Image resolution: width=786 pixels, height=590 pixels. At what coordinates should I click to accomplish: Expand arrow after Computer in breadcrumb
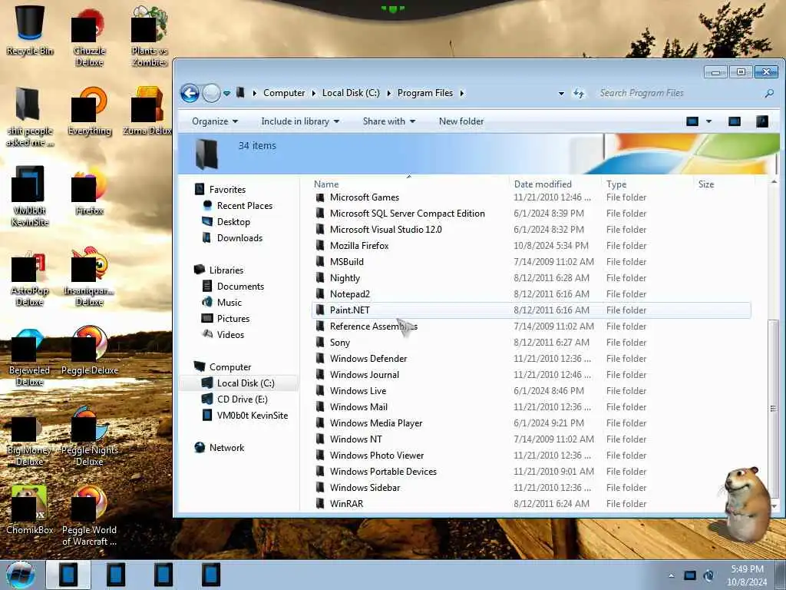(313, 93)
